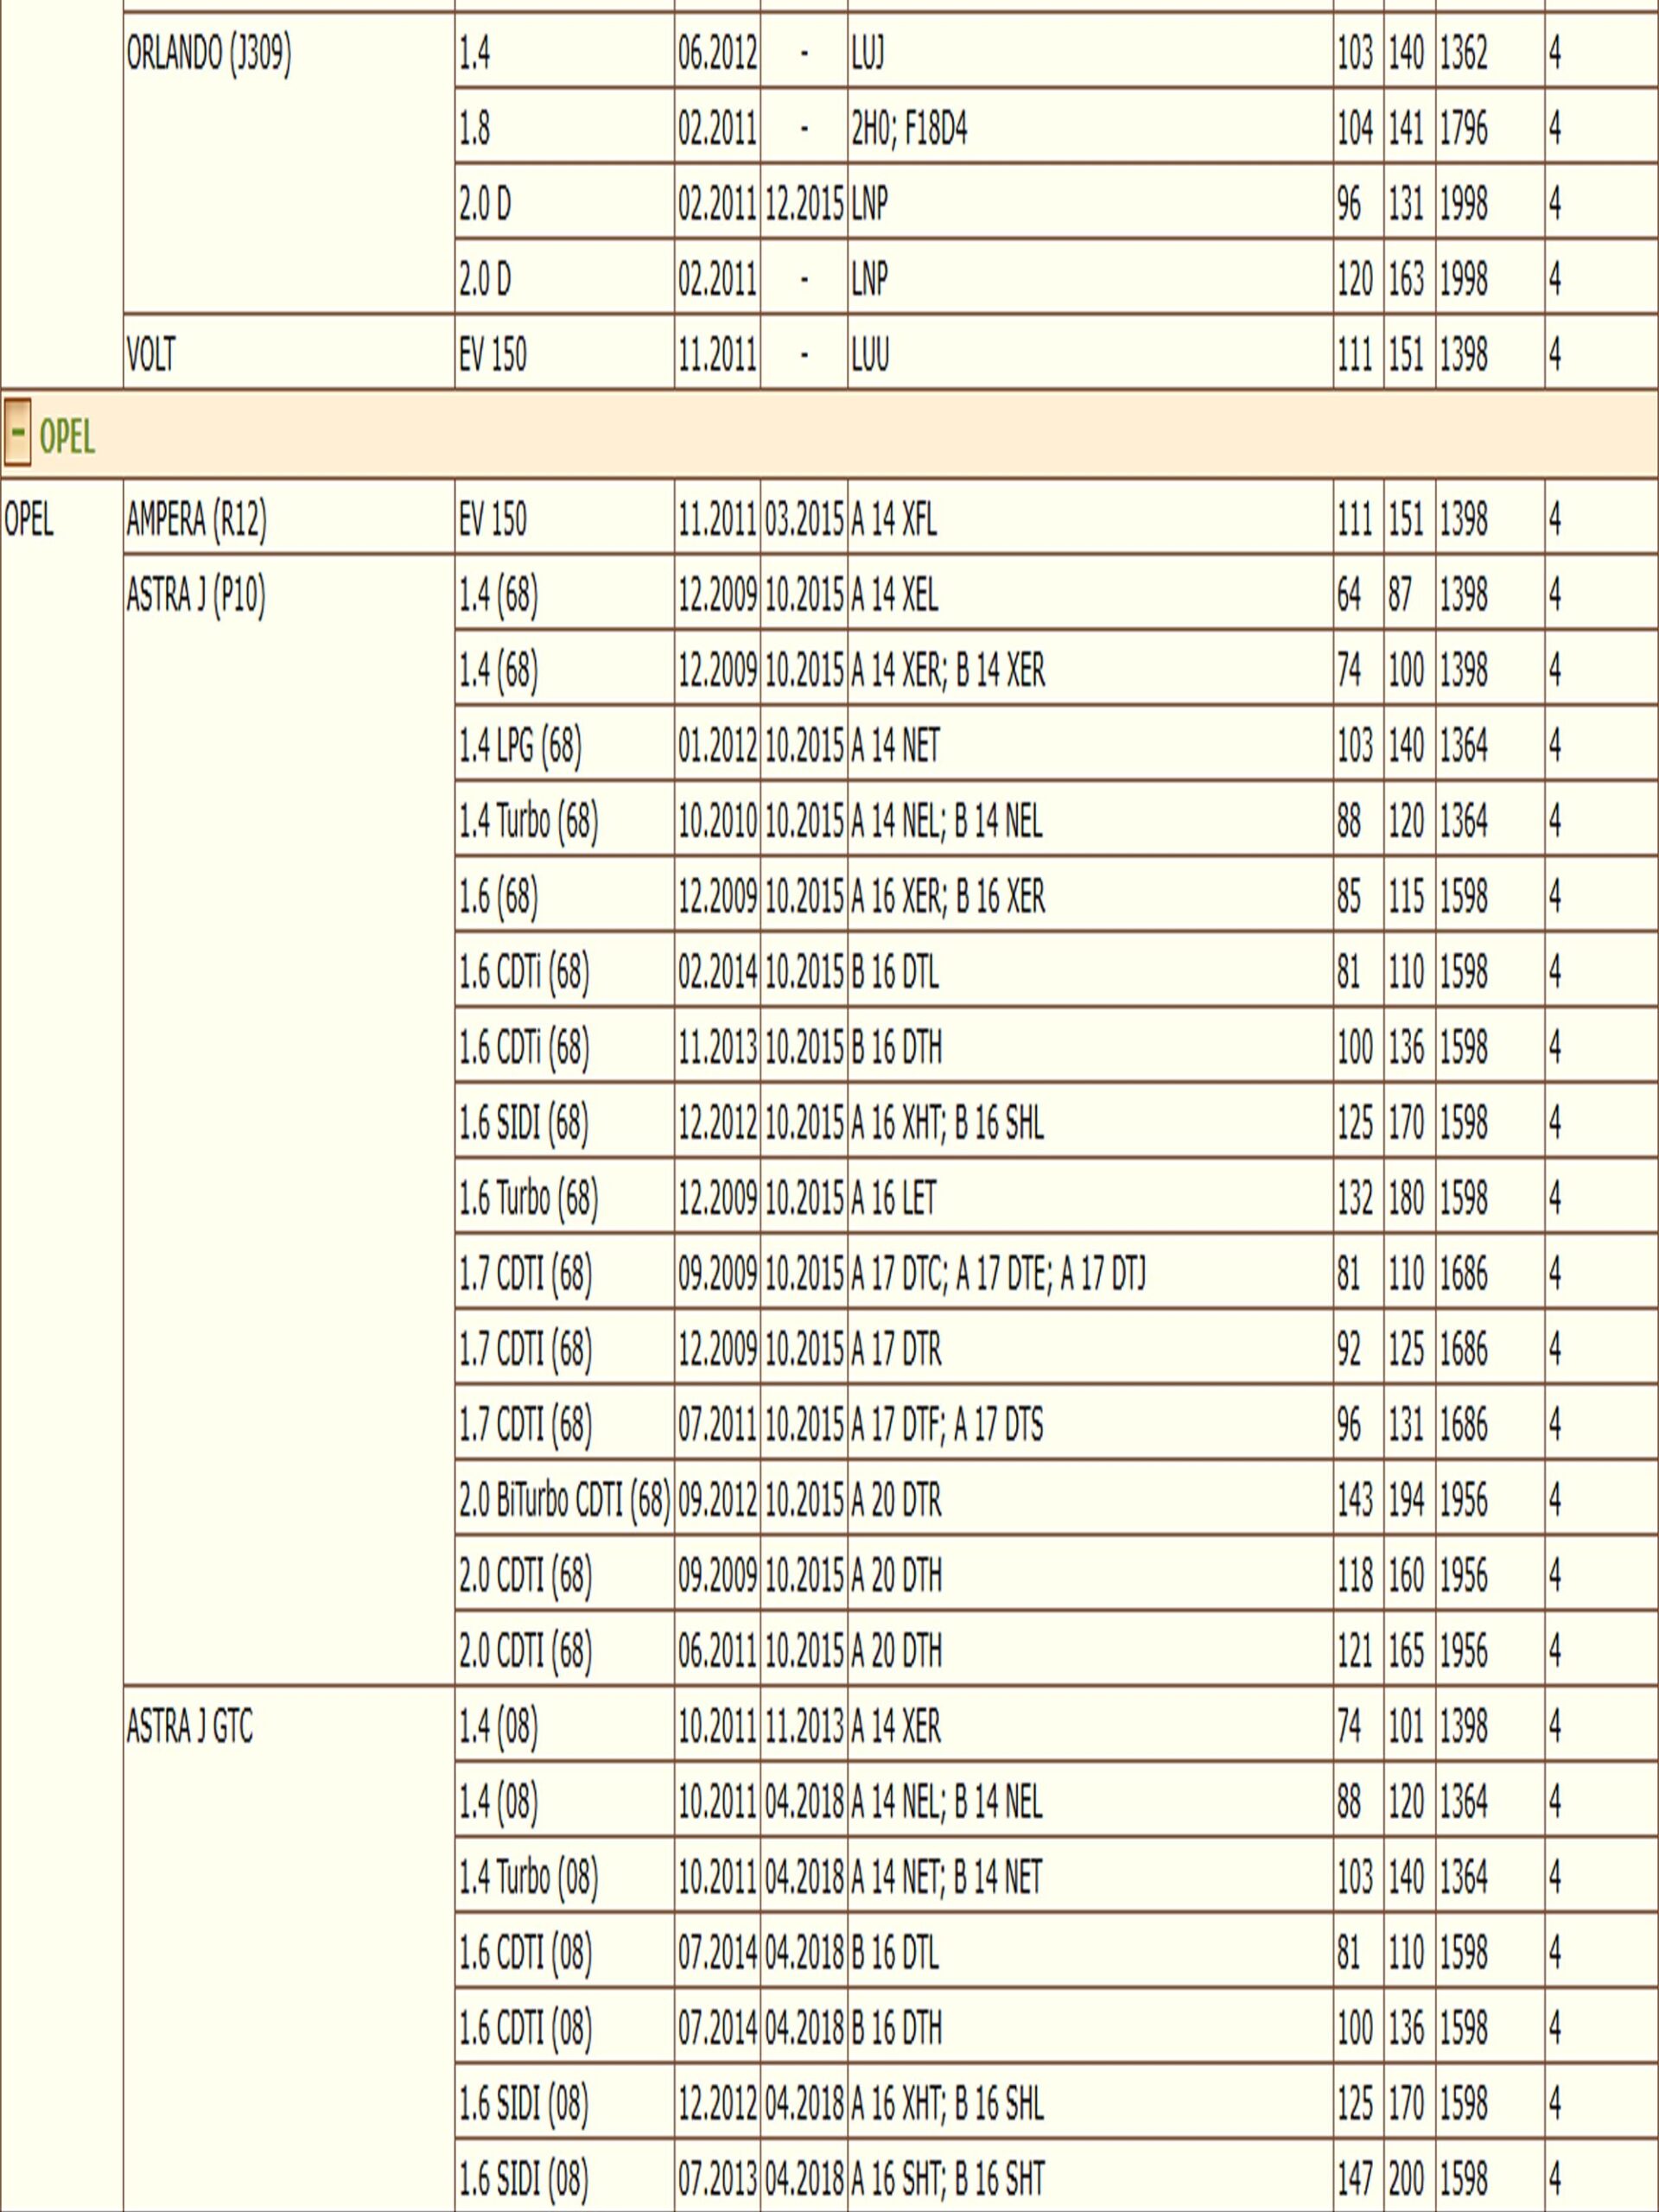Viewport: 1659px width, 2212px height.
Task: Select the A 16 SHT; B 16 SHT cell
Action: (947, 2178)
